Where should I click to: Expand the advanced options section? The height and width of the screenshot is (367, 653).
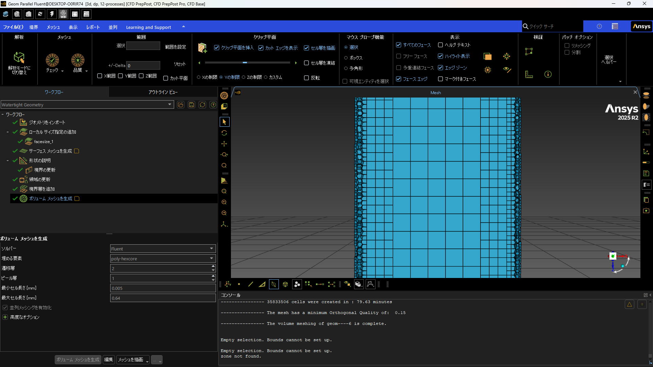pyautogui.click(x=5, y=317)
